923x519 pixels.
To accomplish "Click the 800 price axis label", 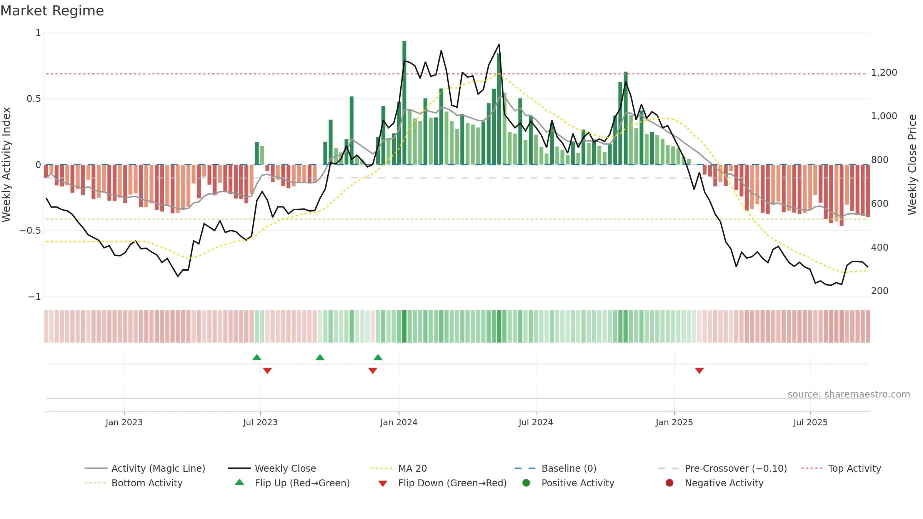I will point(880,160).
